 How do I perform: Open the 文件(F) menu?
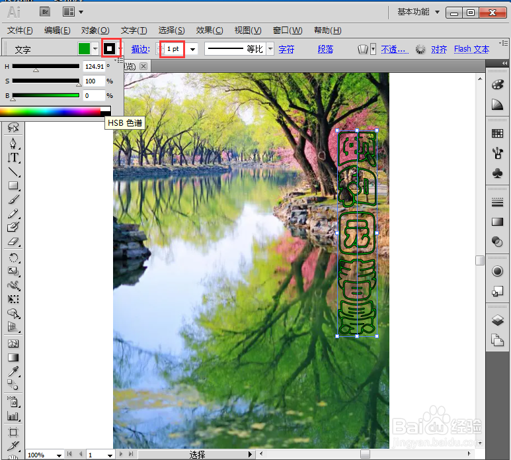click(20, 30)
